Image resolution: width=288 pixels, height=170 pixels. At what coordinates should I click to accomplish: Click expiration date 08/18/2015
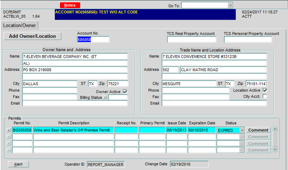pyautogui.click(x=202, y=130)
